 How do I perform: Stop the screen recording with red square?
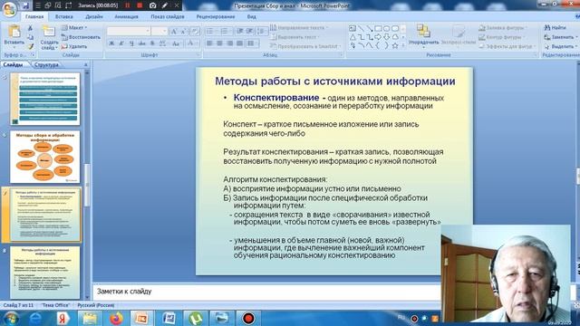tap(140, 5)
